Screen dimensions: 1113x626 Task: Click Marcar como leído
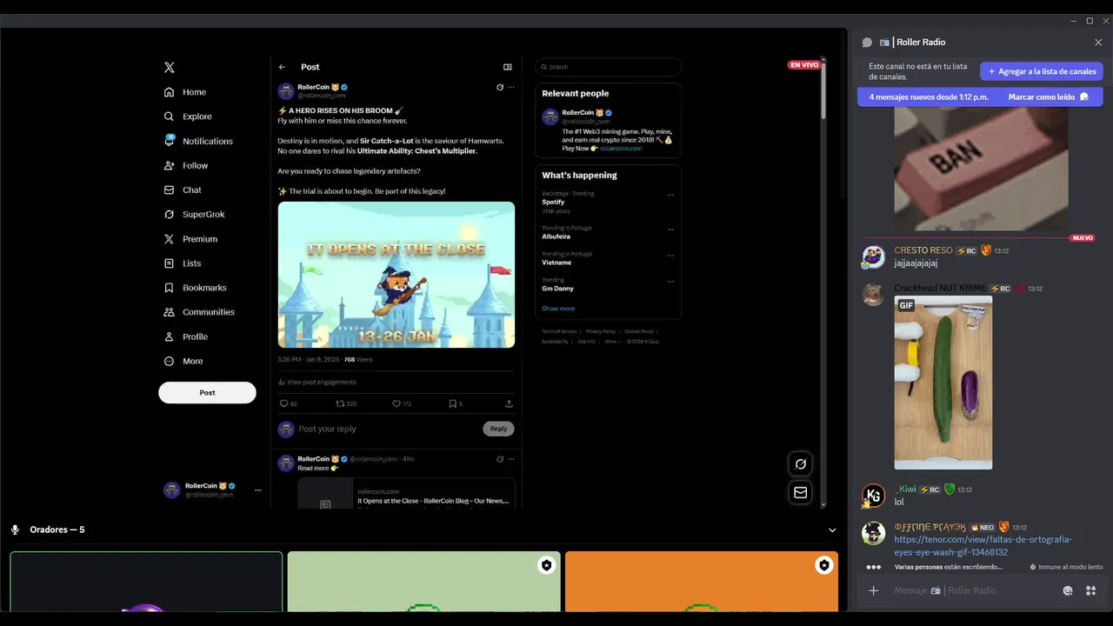pyautogui.click(x=1049, y=97)
